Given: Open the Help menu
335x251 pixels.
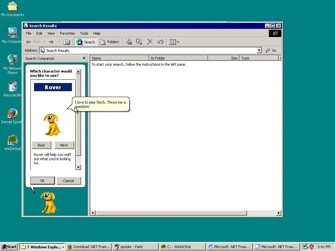Looking at the screenshot, I should (x=97, y=33).
